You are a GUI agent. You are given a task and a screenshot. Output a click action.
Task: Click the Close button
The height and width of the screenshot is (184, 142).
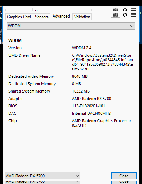click(x=124, y=176)
